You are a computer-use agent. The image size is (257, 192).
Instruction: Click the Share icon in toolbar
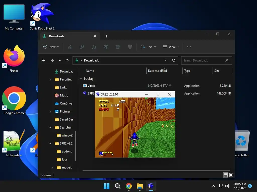pos(118,47)
